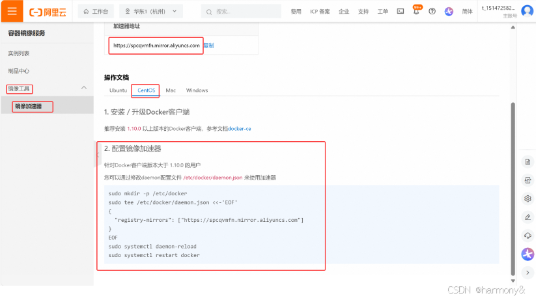Open the help question mark icon

[432, 11]
